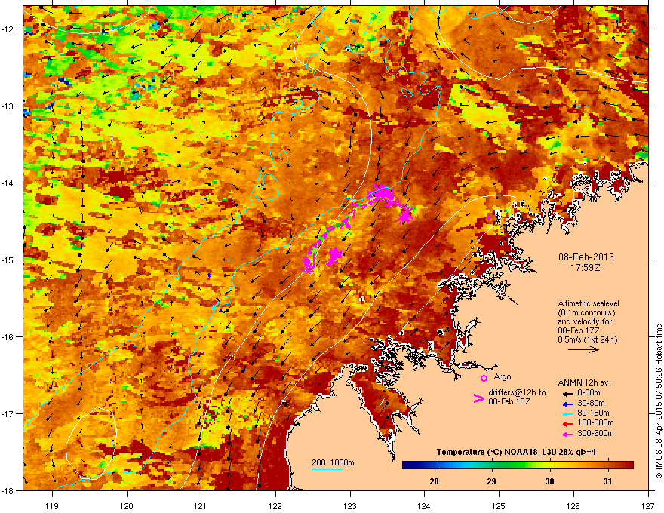Click longitude label 119 on bottom axis
The image size is (664, 513).
(52, 505)
